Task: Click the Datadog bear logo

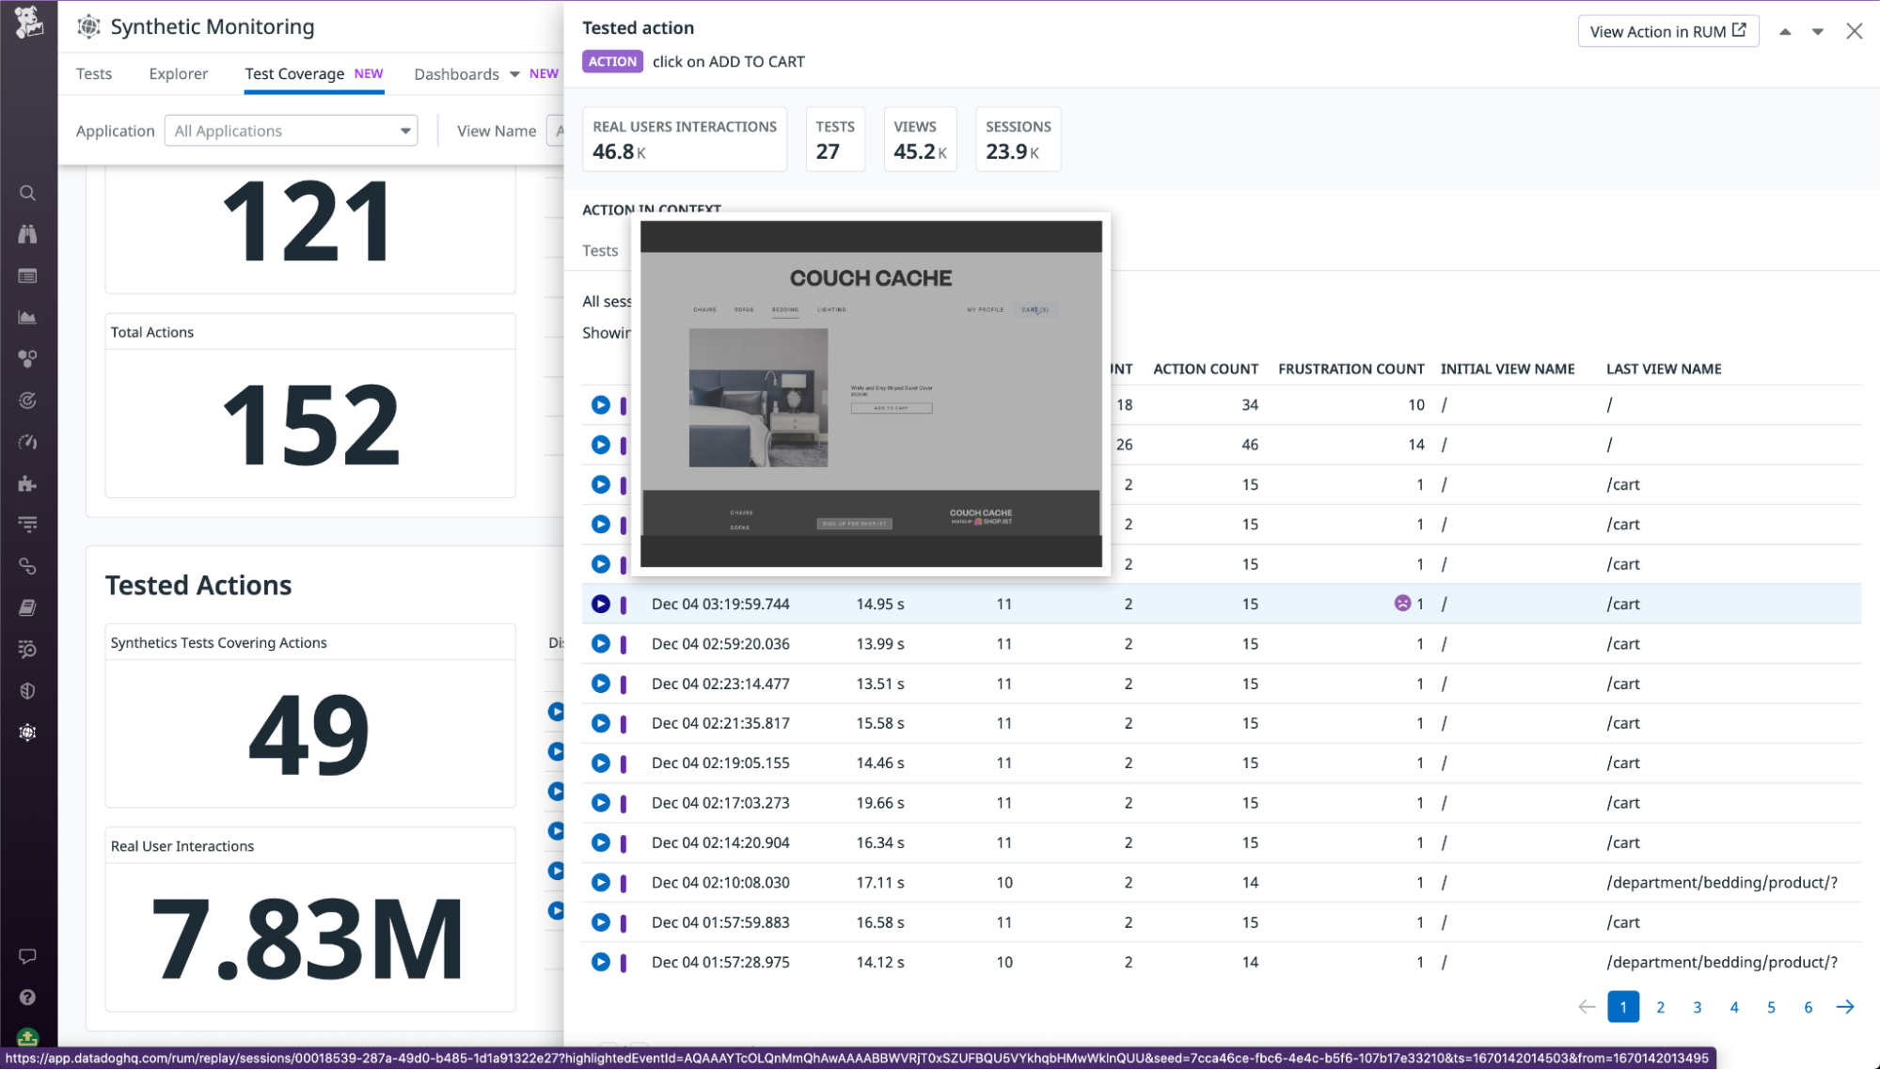Action: coord(28,24)
